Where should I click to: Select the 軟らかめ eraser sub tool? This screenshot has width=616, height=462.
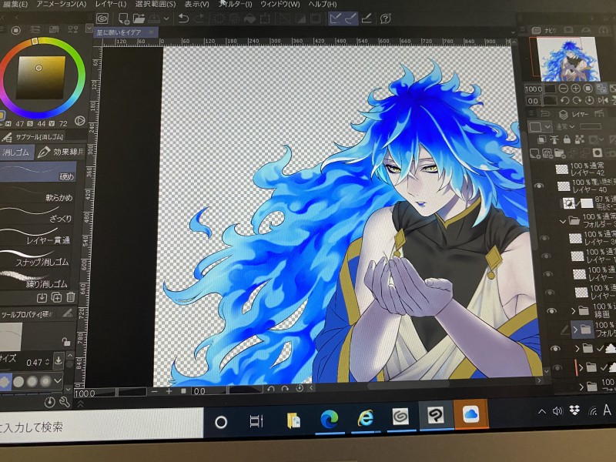[x=38, y=193]
